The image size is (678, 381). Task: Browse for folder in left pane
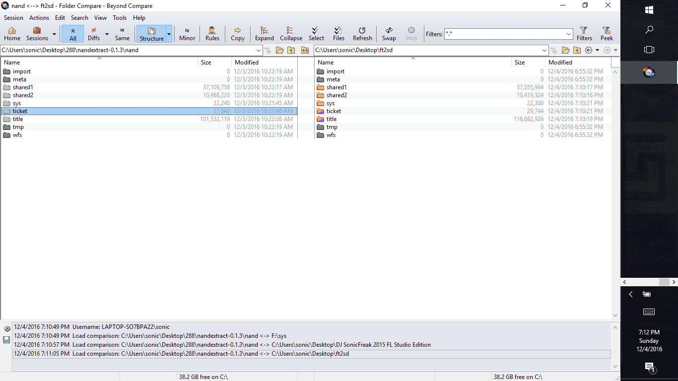280,50
